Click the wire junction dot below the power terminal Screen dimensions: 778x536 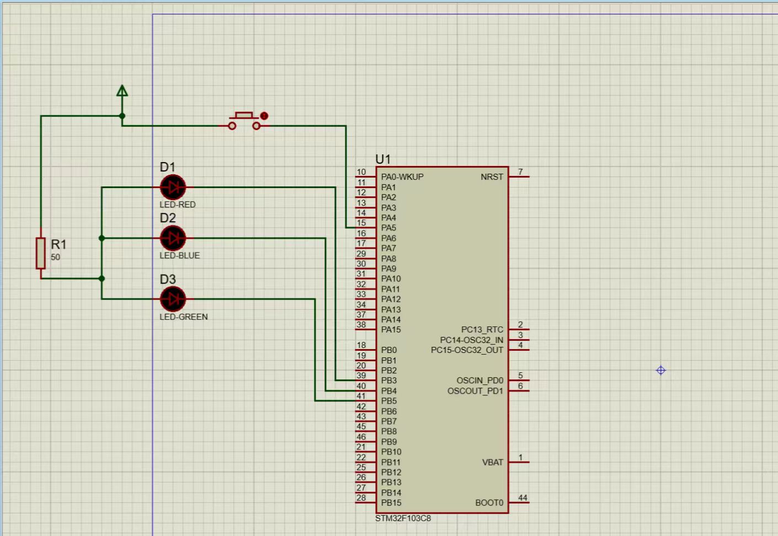(x=122, y=116)
